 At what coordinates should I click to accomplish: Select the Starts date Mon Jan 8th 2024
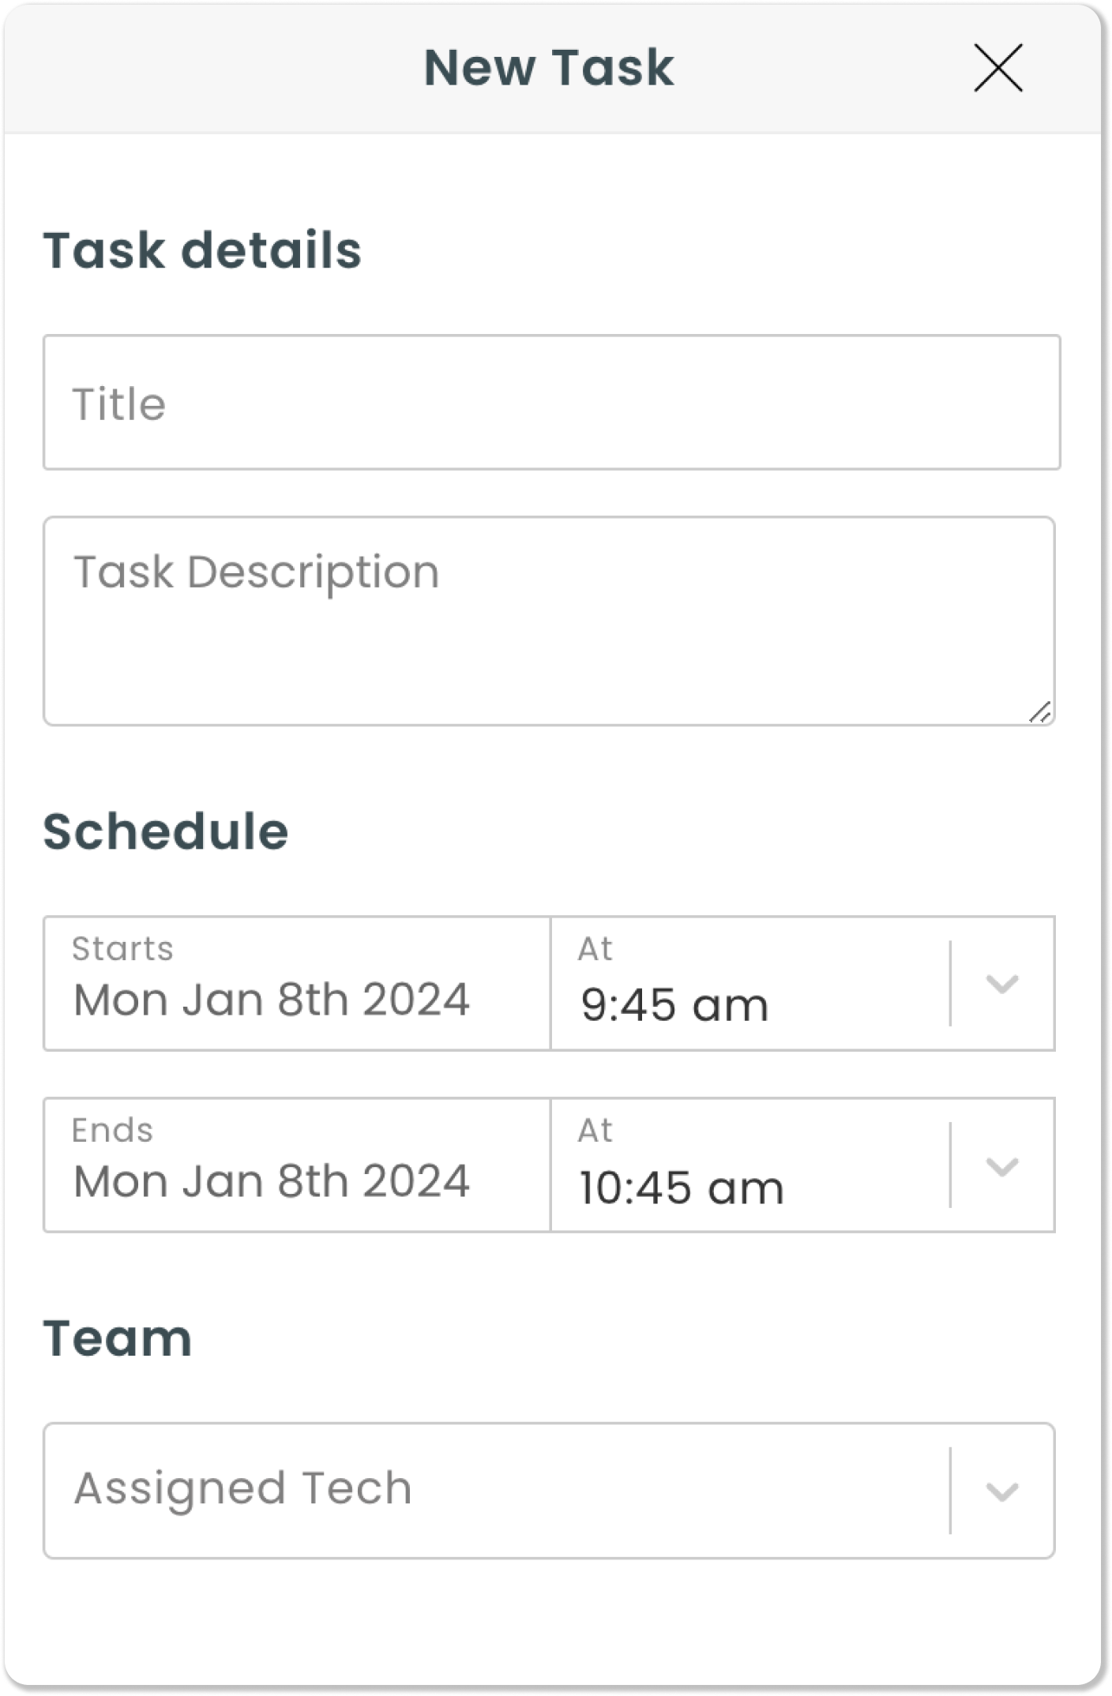point(272,998)
